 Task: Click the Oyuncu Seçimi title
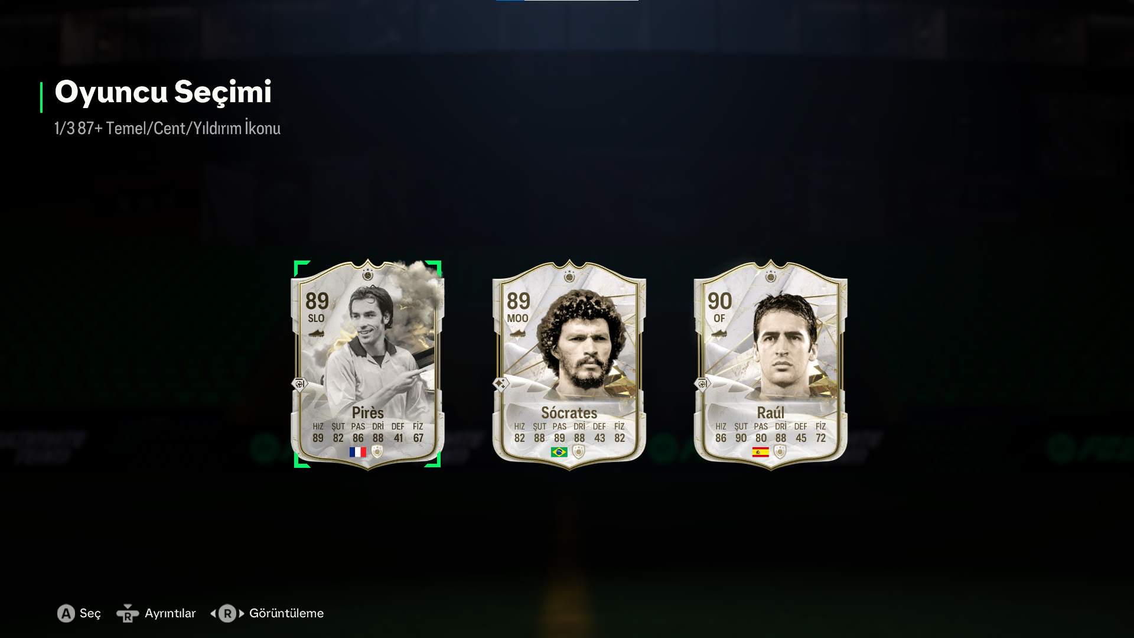[163, 92]
